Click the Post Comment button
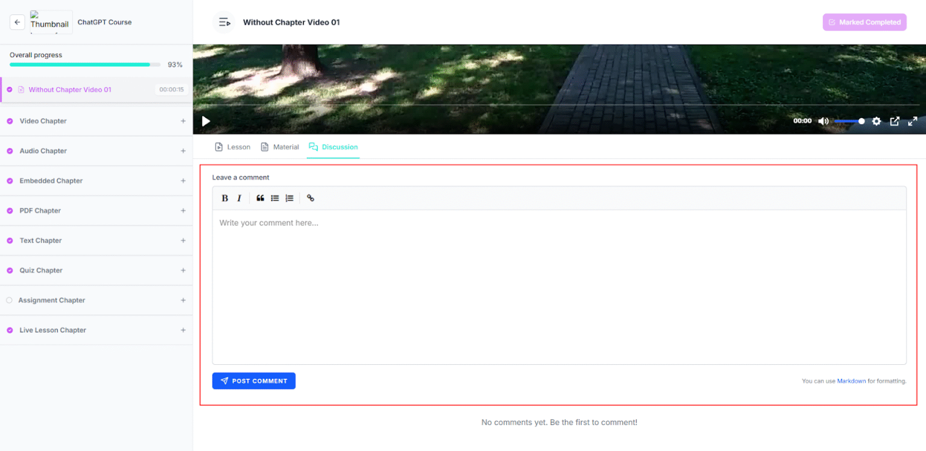 click(x=254, y=381)
